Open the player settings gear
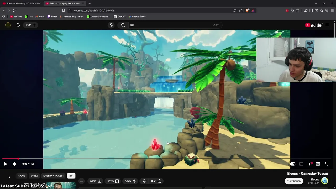Screen dimensions: 336x189 (x=309, y=164)
